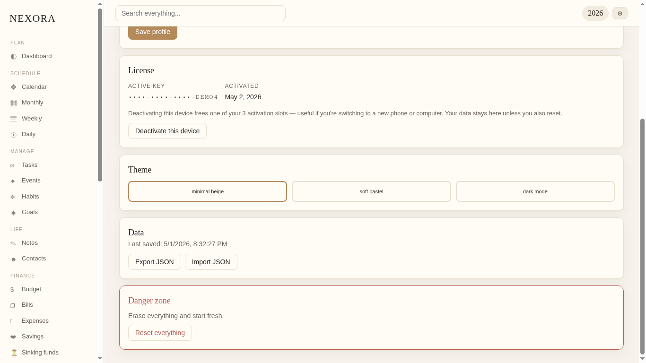Click the main page scrollbar thumb

pos(642,236)
